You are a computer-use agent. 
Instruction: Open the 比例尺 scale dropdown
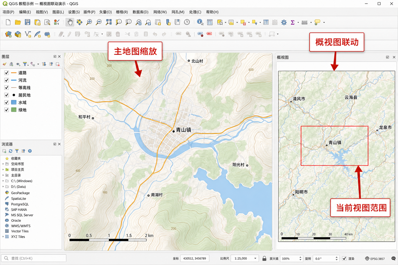(255, 258)
